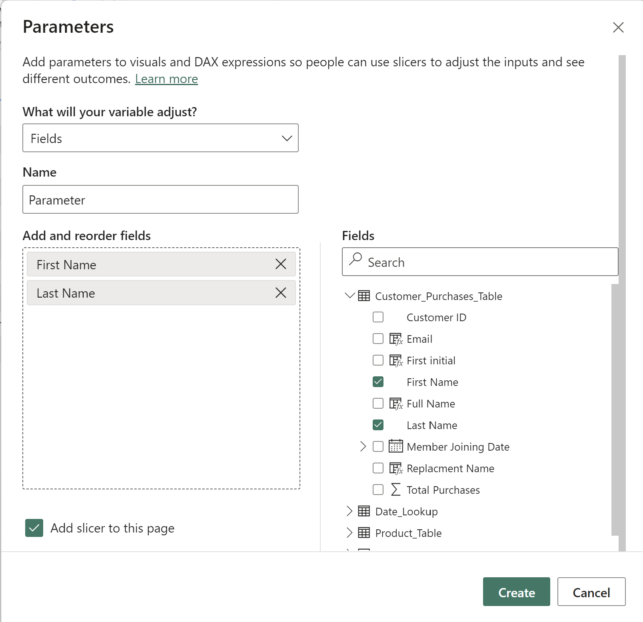The width and height of the screenshot is (643, 622).
Task: Check the Customer ID field checkbox
Action: (x=378, y=317)
